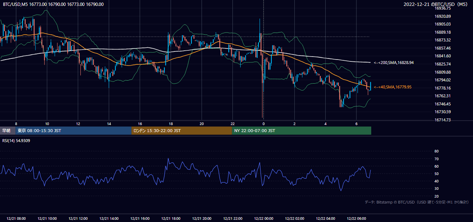This screenshot has height=222, width=473.
Task: Click hour tick '18' under the price chart
Action: [171, 124]
